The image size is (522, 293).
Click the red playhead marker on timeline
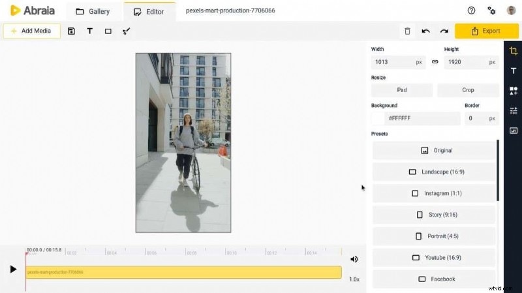(26, 254)
